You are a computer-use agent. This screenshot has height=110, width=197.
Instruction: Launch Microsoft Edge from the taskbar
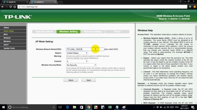(x=67, y=107)
